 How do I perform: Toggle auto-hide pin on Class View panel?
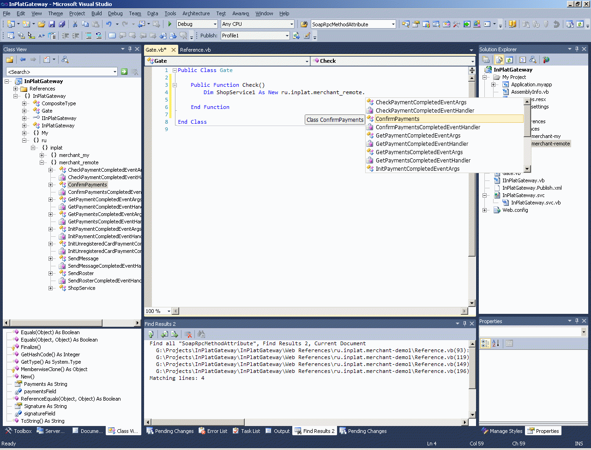[x=130, y=49]
